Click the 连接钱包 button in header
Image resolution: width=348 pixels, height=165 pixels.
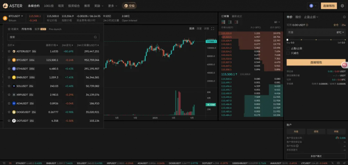(x=329, y=6)
